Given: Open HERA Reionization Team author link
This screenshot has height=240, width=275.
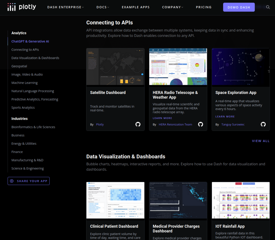Looking at the screenshot, I should coord(175,124).
